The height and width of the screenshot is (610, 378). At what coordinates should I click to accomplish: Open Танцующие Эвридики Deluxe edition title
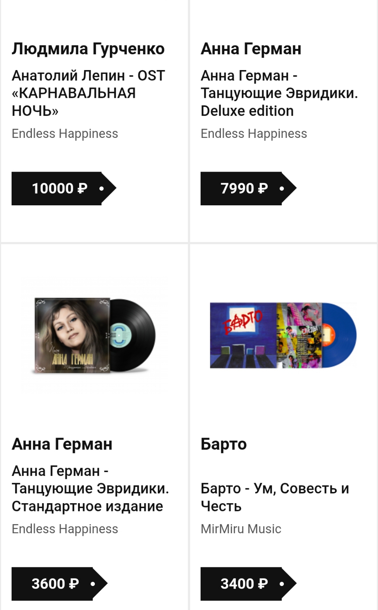[279, 93]
